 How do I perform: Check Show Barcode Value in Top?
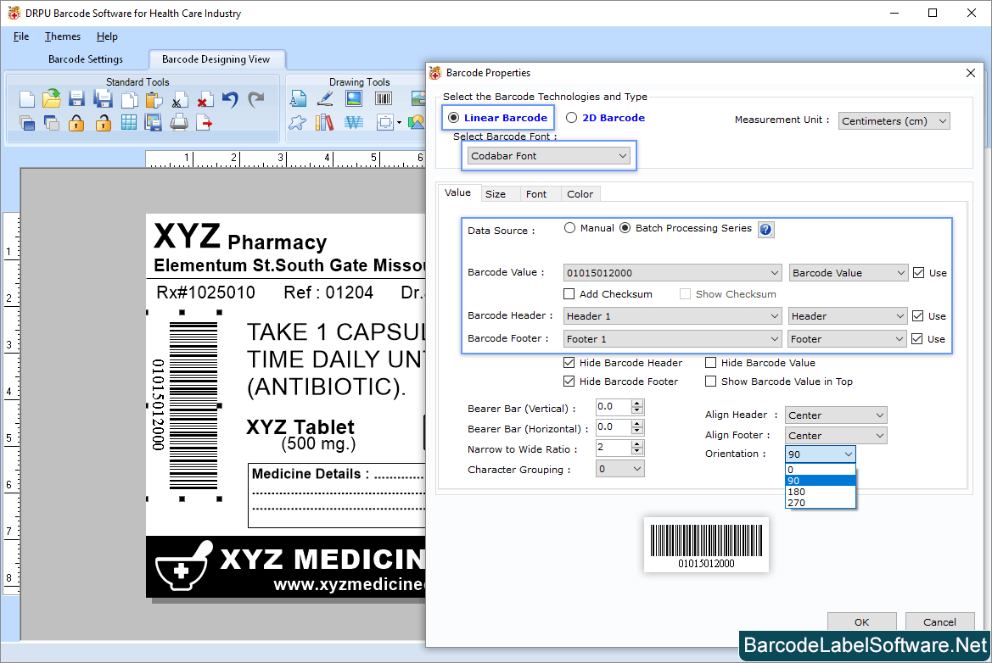point(711,382)
